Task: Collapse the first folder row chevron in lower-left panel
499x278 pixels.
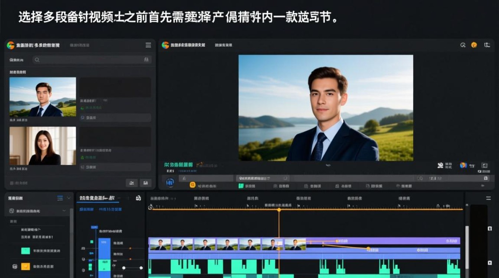Action: tap(64, 211)
